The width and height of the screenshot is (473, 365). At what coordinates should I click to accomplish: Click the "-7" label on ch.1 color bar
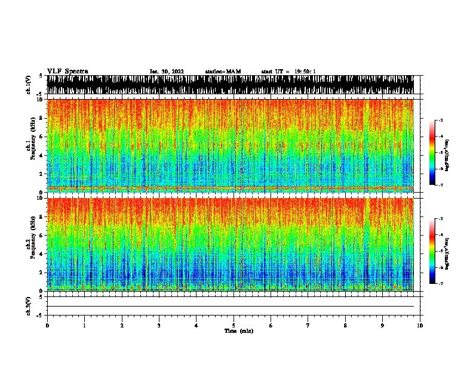pos(441,185)
